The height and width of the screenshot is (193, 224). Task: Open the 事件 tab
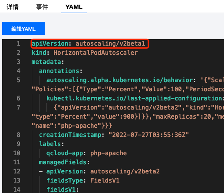click(x=42, y=7)
